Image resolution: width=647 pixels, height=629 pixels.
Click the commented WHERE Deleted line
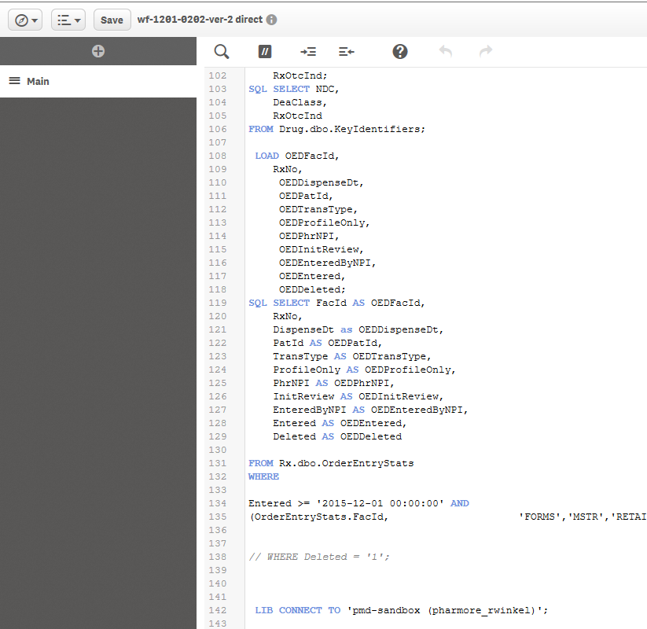click(x=319, y=557)
